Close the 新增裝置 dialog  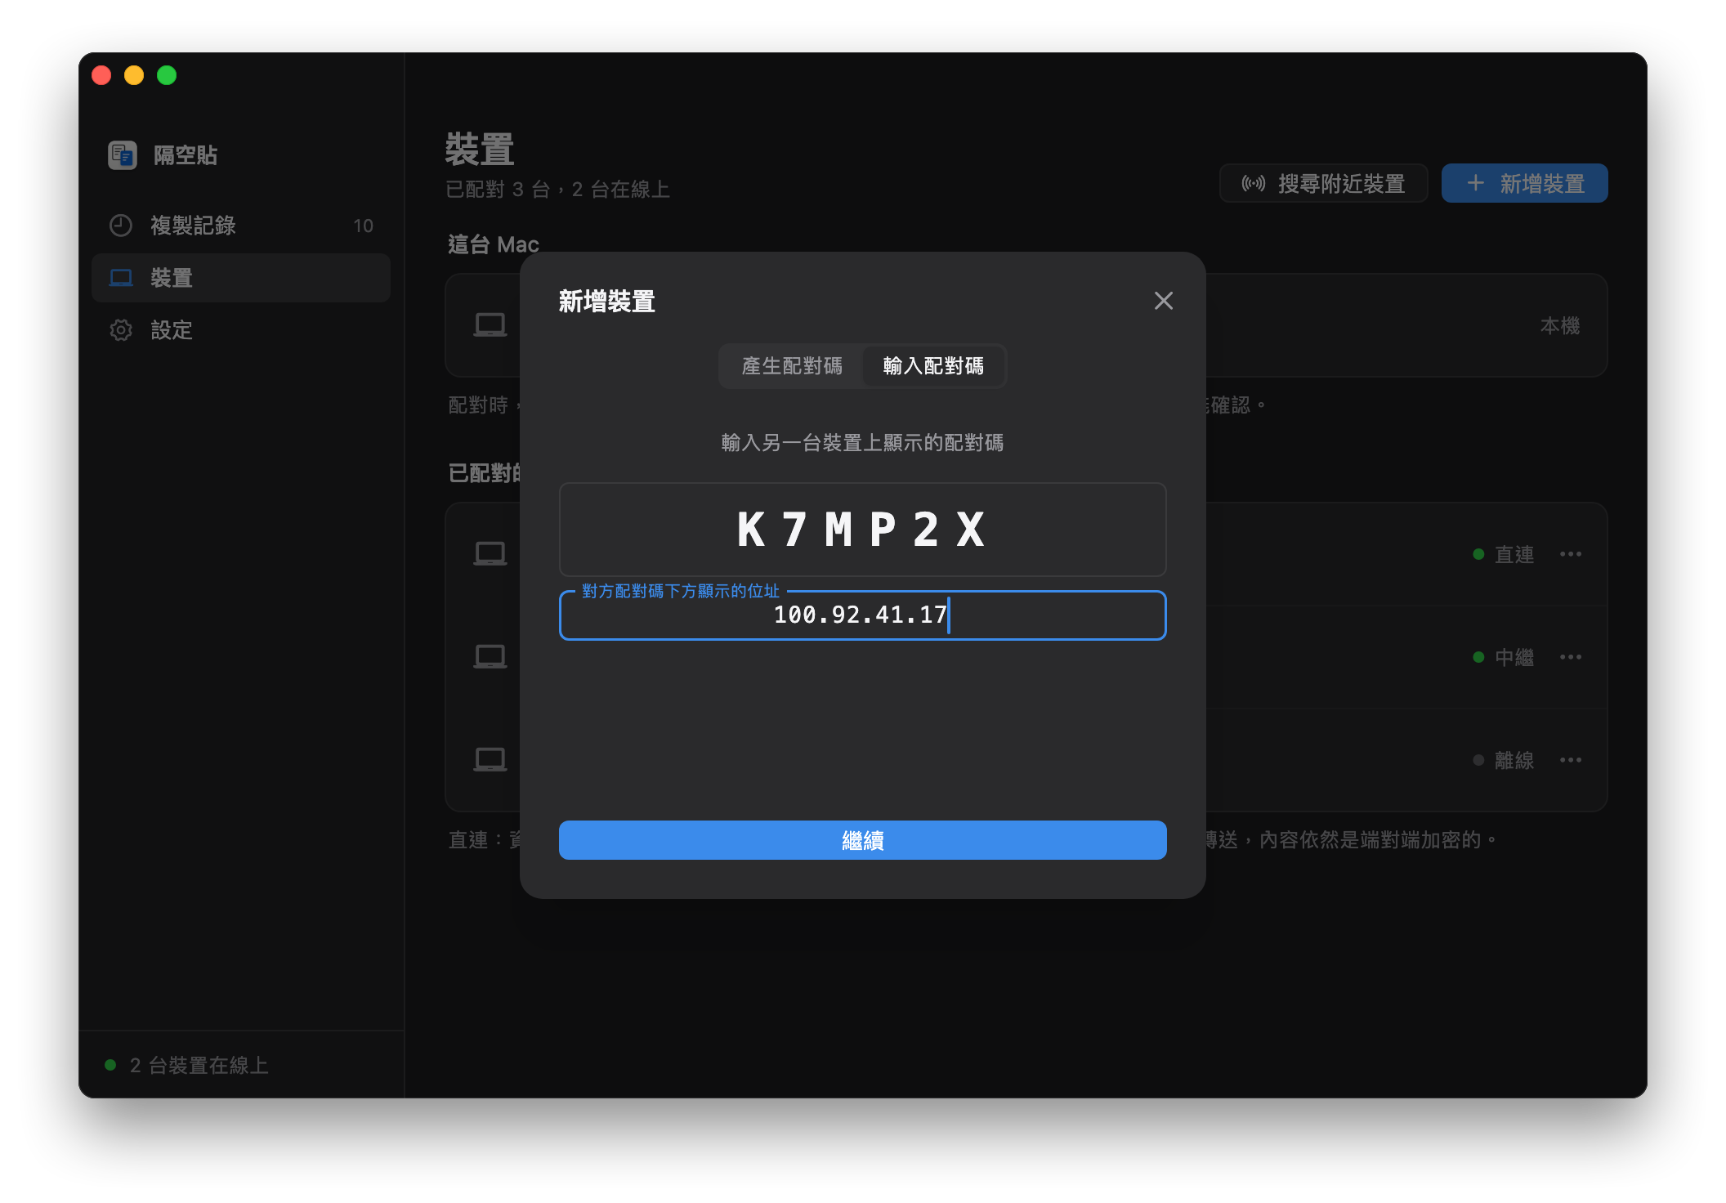tap(1163, 301)
